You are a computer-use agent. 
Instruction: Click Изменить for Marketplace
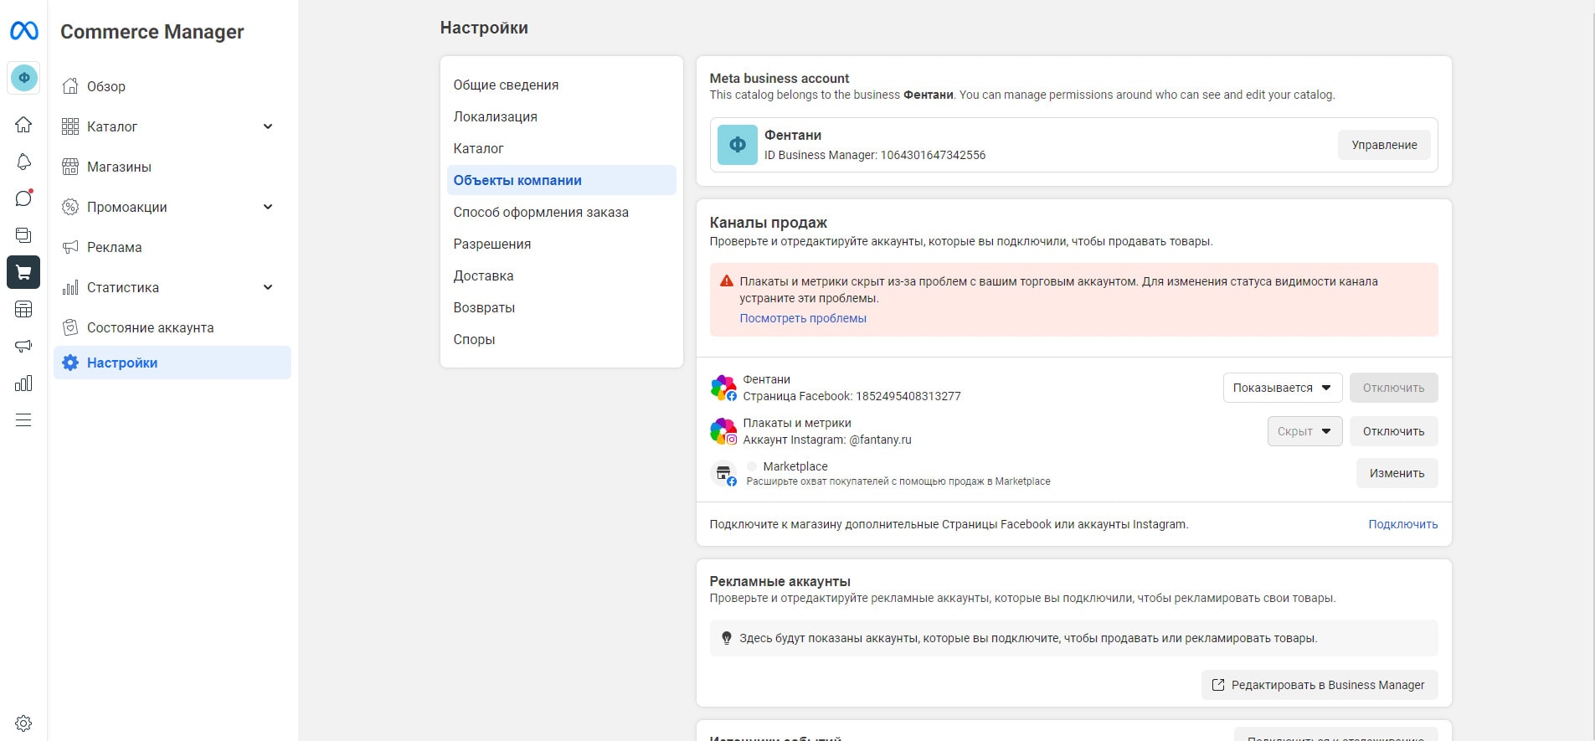(1397, 473)
